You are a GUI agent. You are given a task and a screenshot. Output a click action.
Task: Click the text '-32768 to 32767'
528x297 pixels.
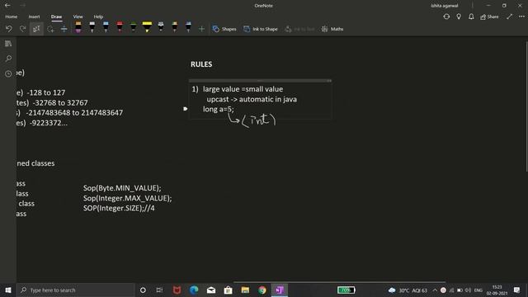click(x=60, y=102)
